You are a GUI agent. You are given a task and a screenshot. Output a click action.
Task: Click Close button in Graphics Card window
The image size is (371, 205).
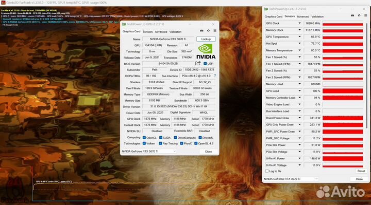(x=209, y=152)
